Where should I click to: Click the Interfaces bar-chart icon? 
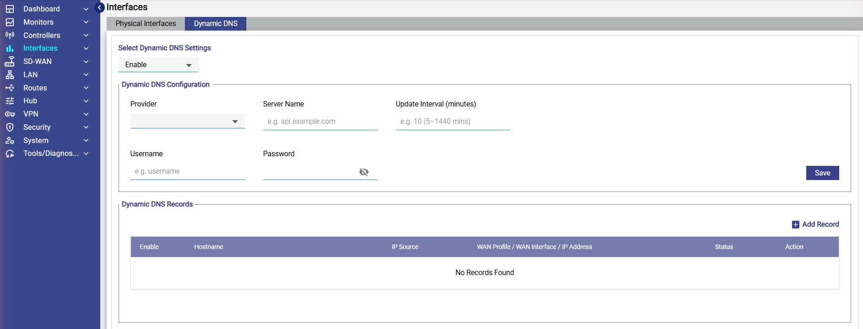10,48
